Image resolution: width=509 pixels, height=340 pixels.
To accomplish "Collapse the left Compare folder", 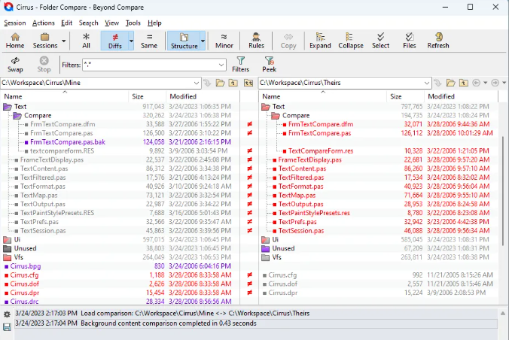I will coord(17,116).
